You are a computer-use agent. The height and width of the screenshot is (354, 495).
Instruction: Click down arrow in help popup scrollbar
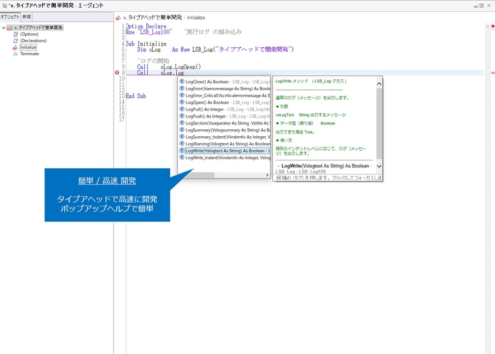click(379, 166)
